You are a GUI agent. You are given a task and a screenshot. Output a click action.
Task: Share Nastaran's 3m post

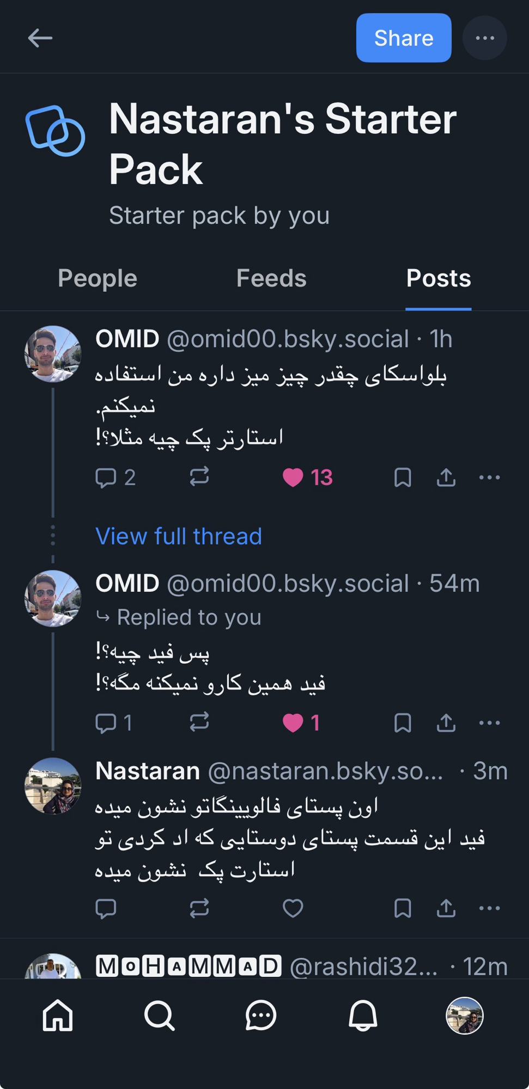[446, 908]
